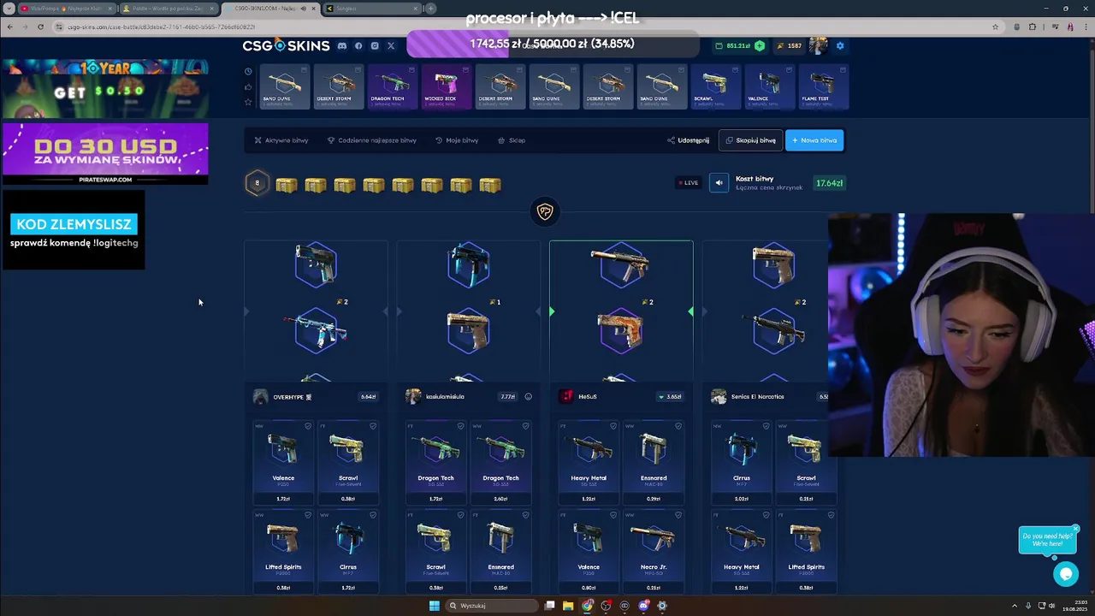This screenshot has width=1095, height=616.
Task: Select the thumbs-up best-drops filter icon
Action: tap(248, 86)
